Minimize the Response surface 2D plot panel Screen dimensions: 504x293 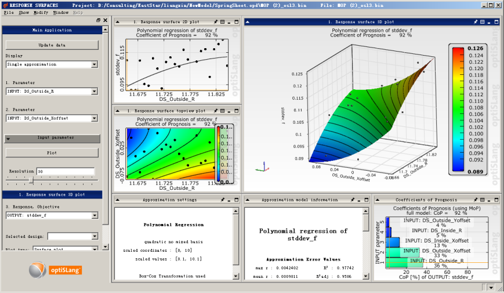click(229, 22)
